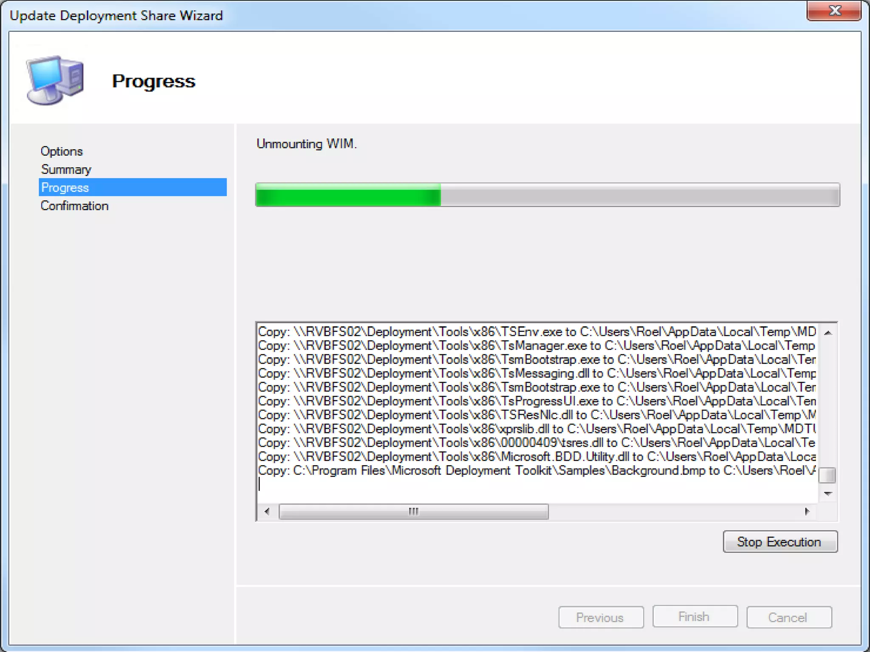870x652 pixels.
Task: Select the Options step in sidebar
Action: [62, 152]
